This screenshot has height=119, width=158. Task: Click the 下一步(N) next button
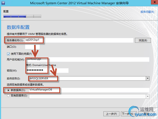click(129, 114)
